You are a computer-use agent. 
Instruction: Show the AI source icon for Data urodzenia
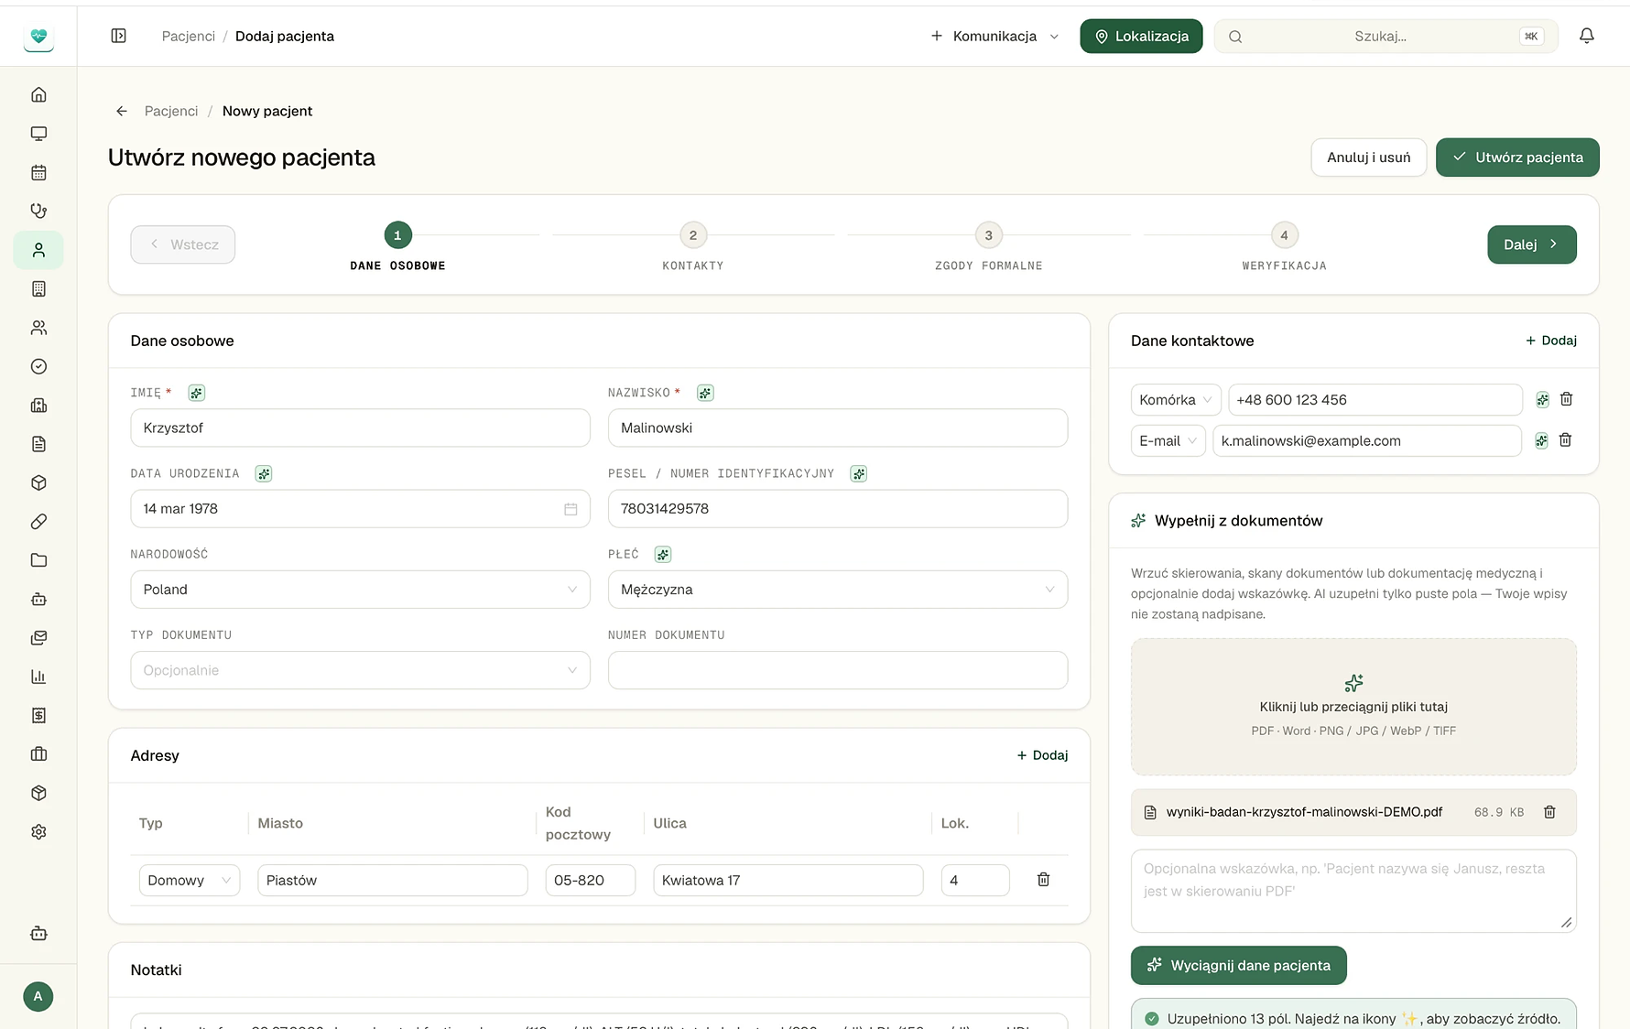pyautogui.click(x=264, y=473)
